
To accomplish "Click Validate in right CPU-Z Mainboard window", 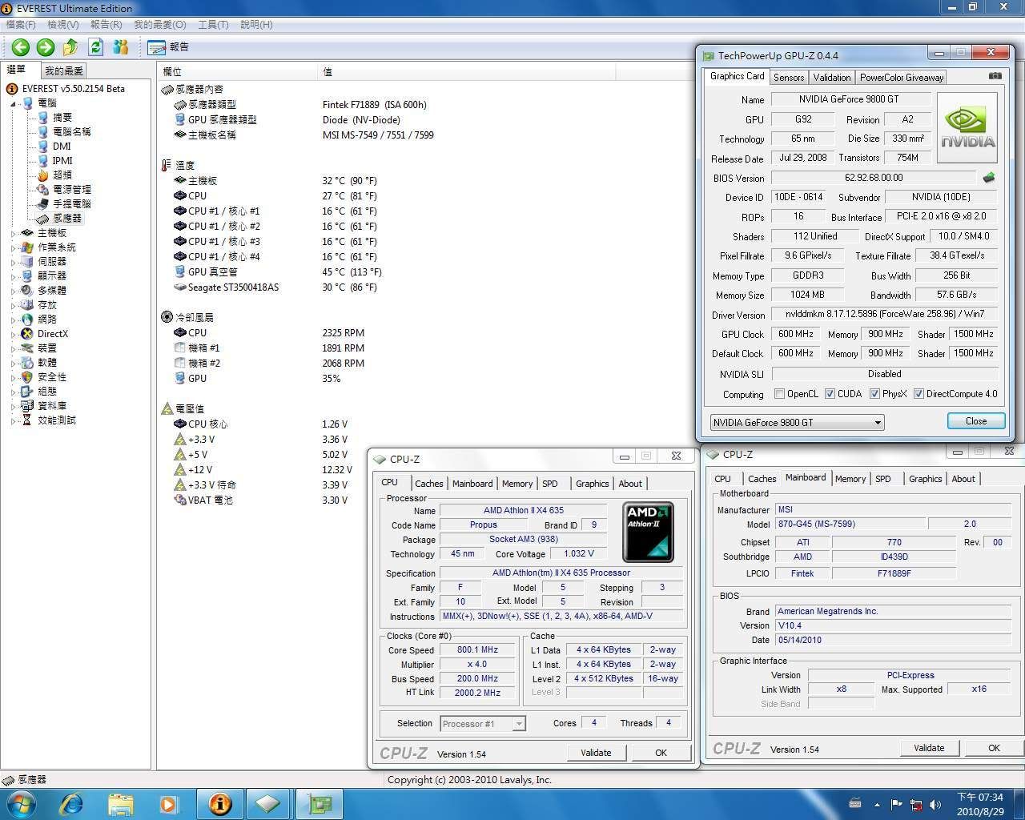I will pyautogui.click(x=929, y=748).
